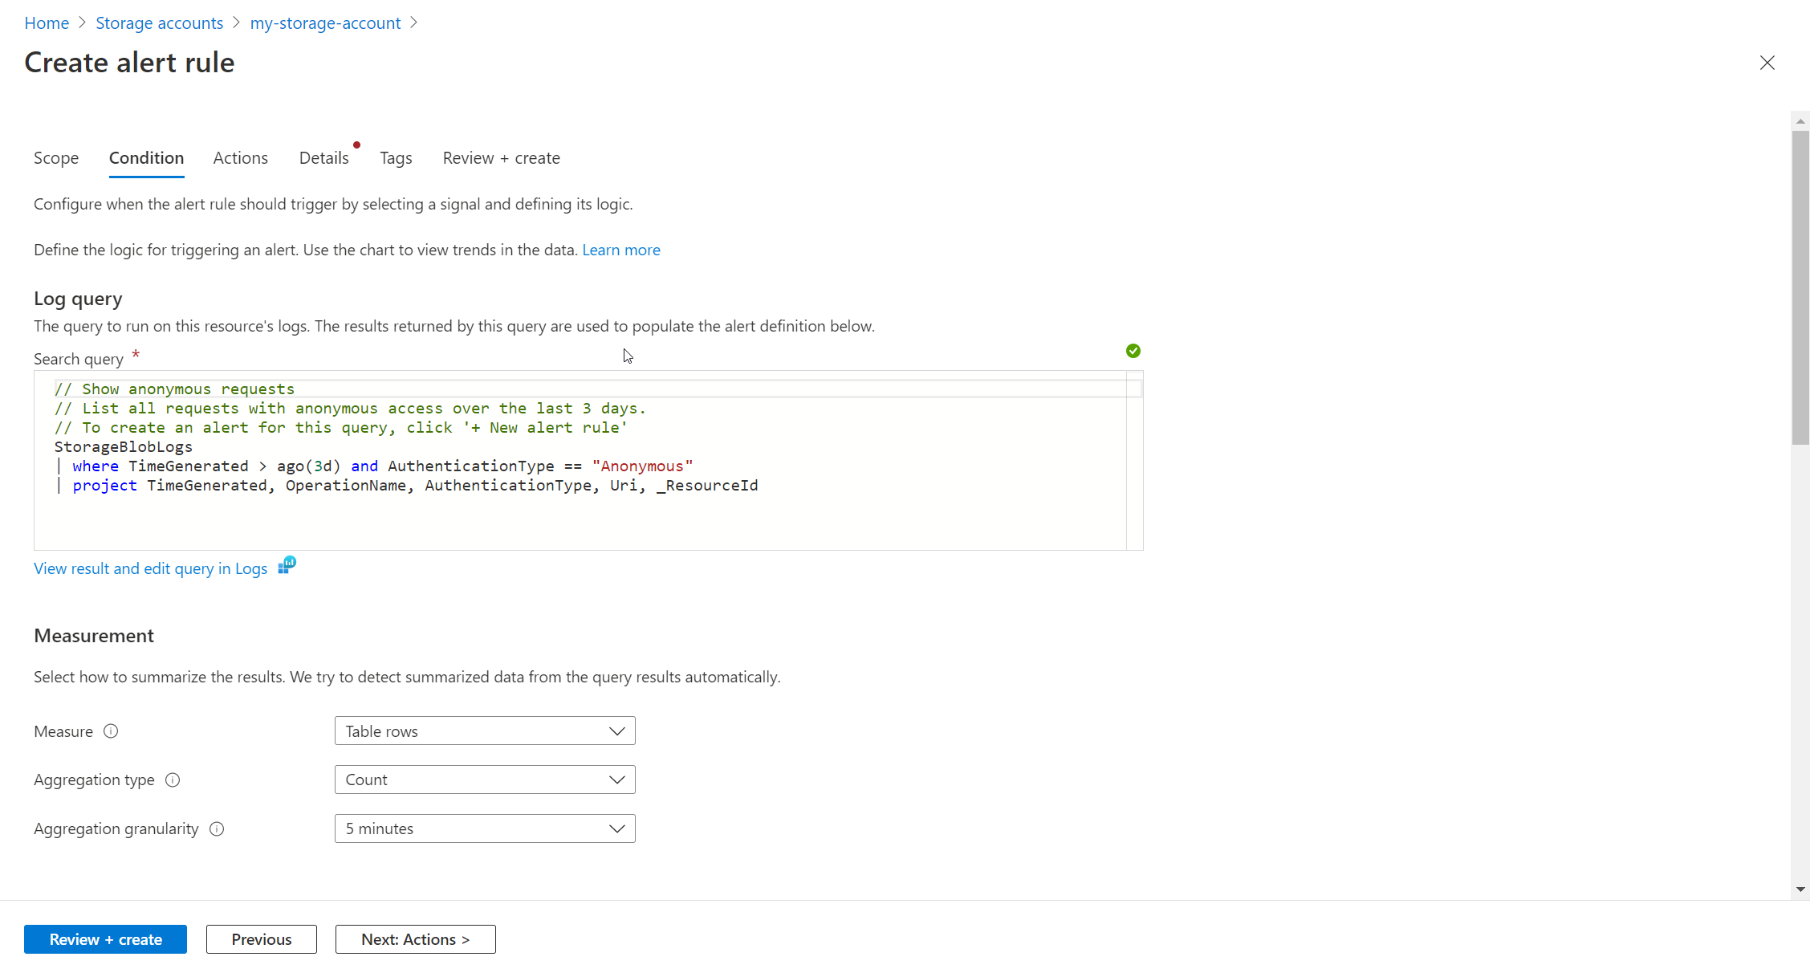Expand the Aggregation type Count dropdown
The height and width of the screenshot is (977, 1810).
484,780
